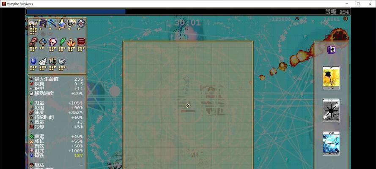Click the Vampire Survivors title bar icon
This screenshot has width=376, height=169.
pos(4,4)
